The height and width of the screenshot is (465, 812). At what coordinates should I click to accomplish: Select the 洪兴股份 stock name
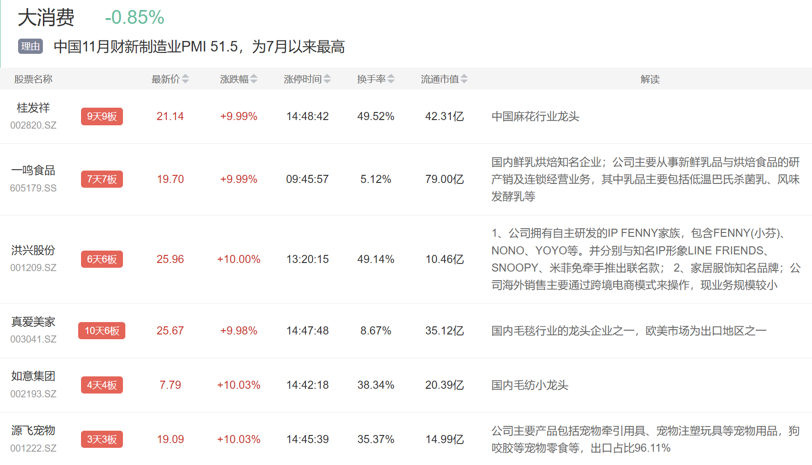[x=33, y=251]
